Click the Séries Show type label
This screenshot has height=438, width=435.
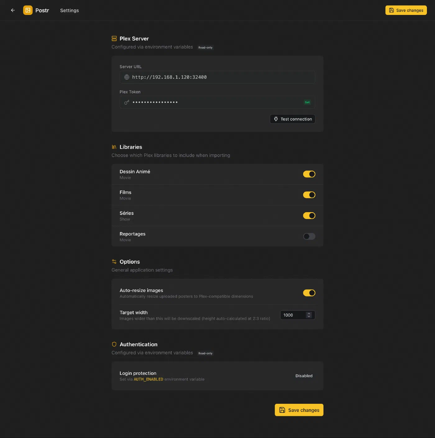[x=125, y=219]
